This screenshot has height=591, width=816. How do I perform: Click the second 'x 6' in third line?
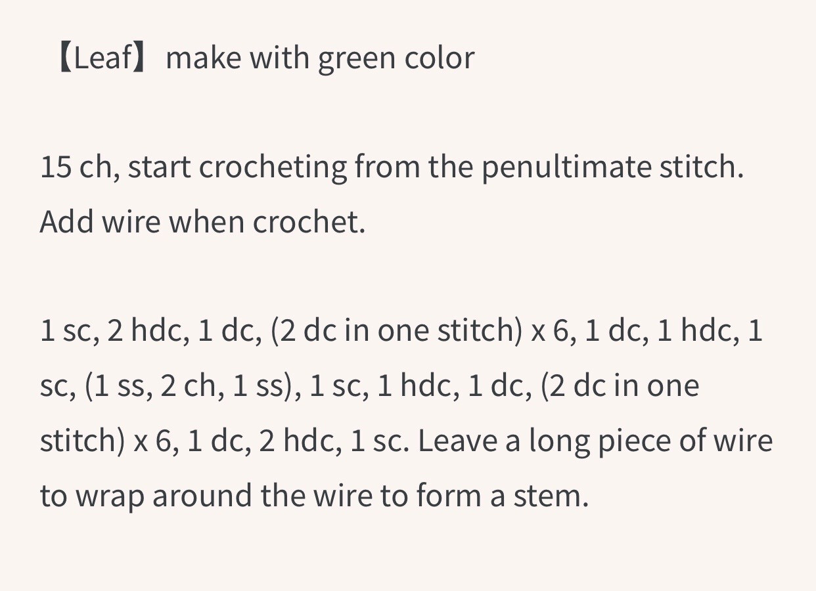(152, 441)
